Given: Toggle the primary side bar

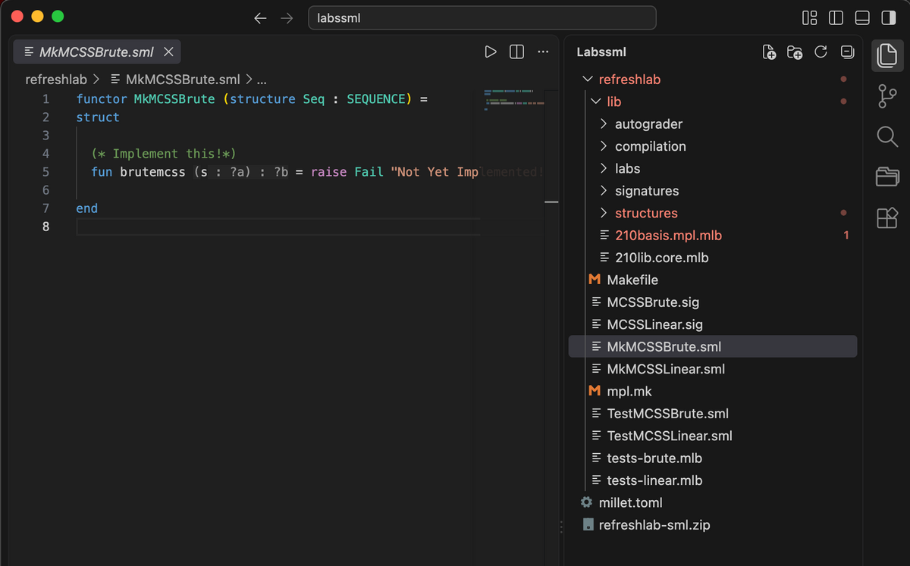Looking at the screenshot, I should (836, 17).
